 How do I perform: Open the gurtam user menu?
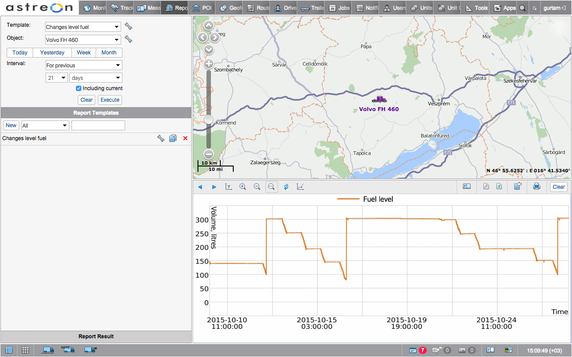(x=555, y=8)
